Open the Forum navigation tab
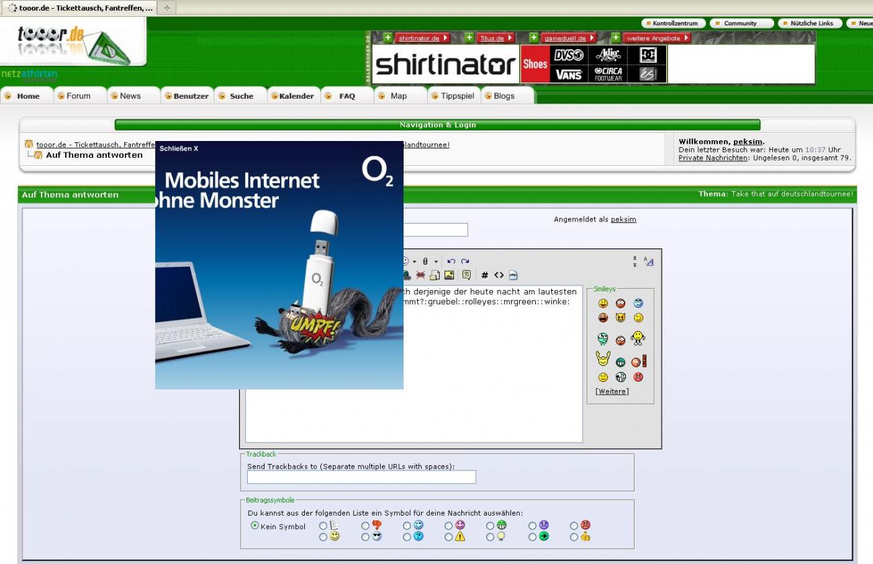 point(78,96)
